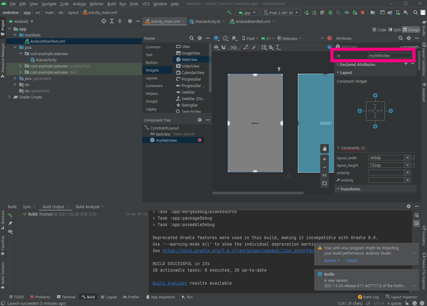Open the Refactor menu
Image resolution: width=427 pixels, height=306 pixels.
pos(97,4)
